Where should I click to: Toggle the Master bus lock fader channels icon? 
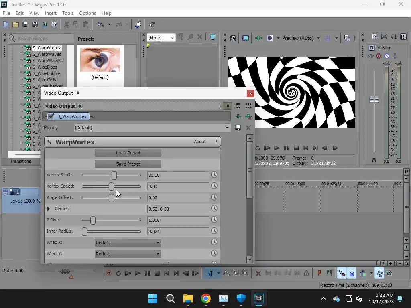[x=374, y=160]
